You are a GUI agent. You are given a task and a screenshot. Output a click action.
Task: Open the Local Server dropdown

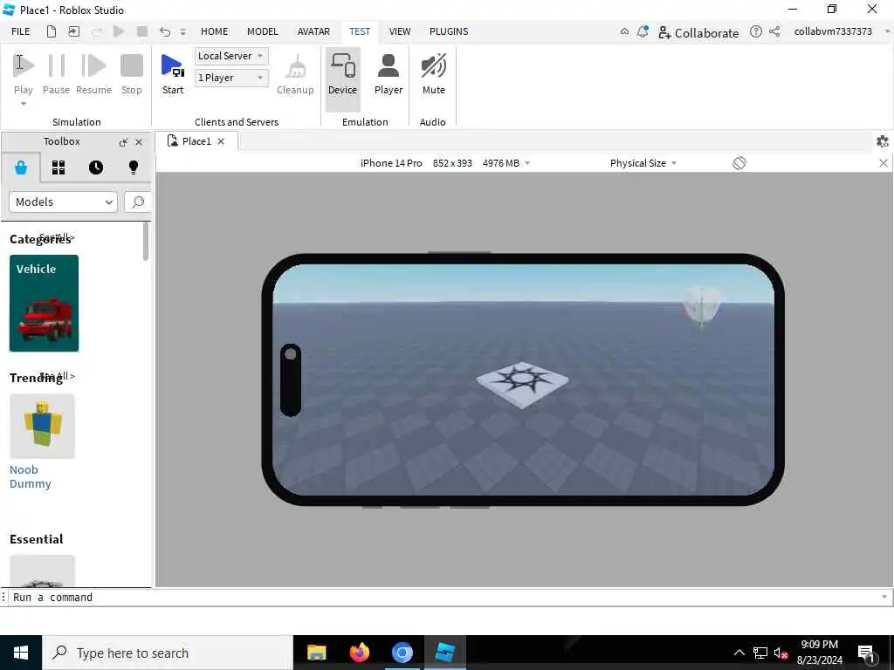231,56
